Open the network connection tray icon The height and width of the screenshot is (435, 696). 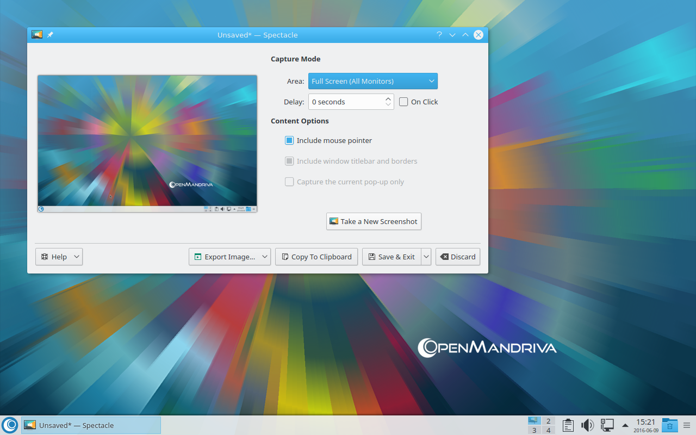coord(607,425)
